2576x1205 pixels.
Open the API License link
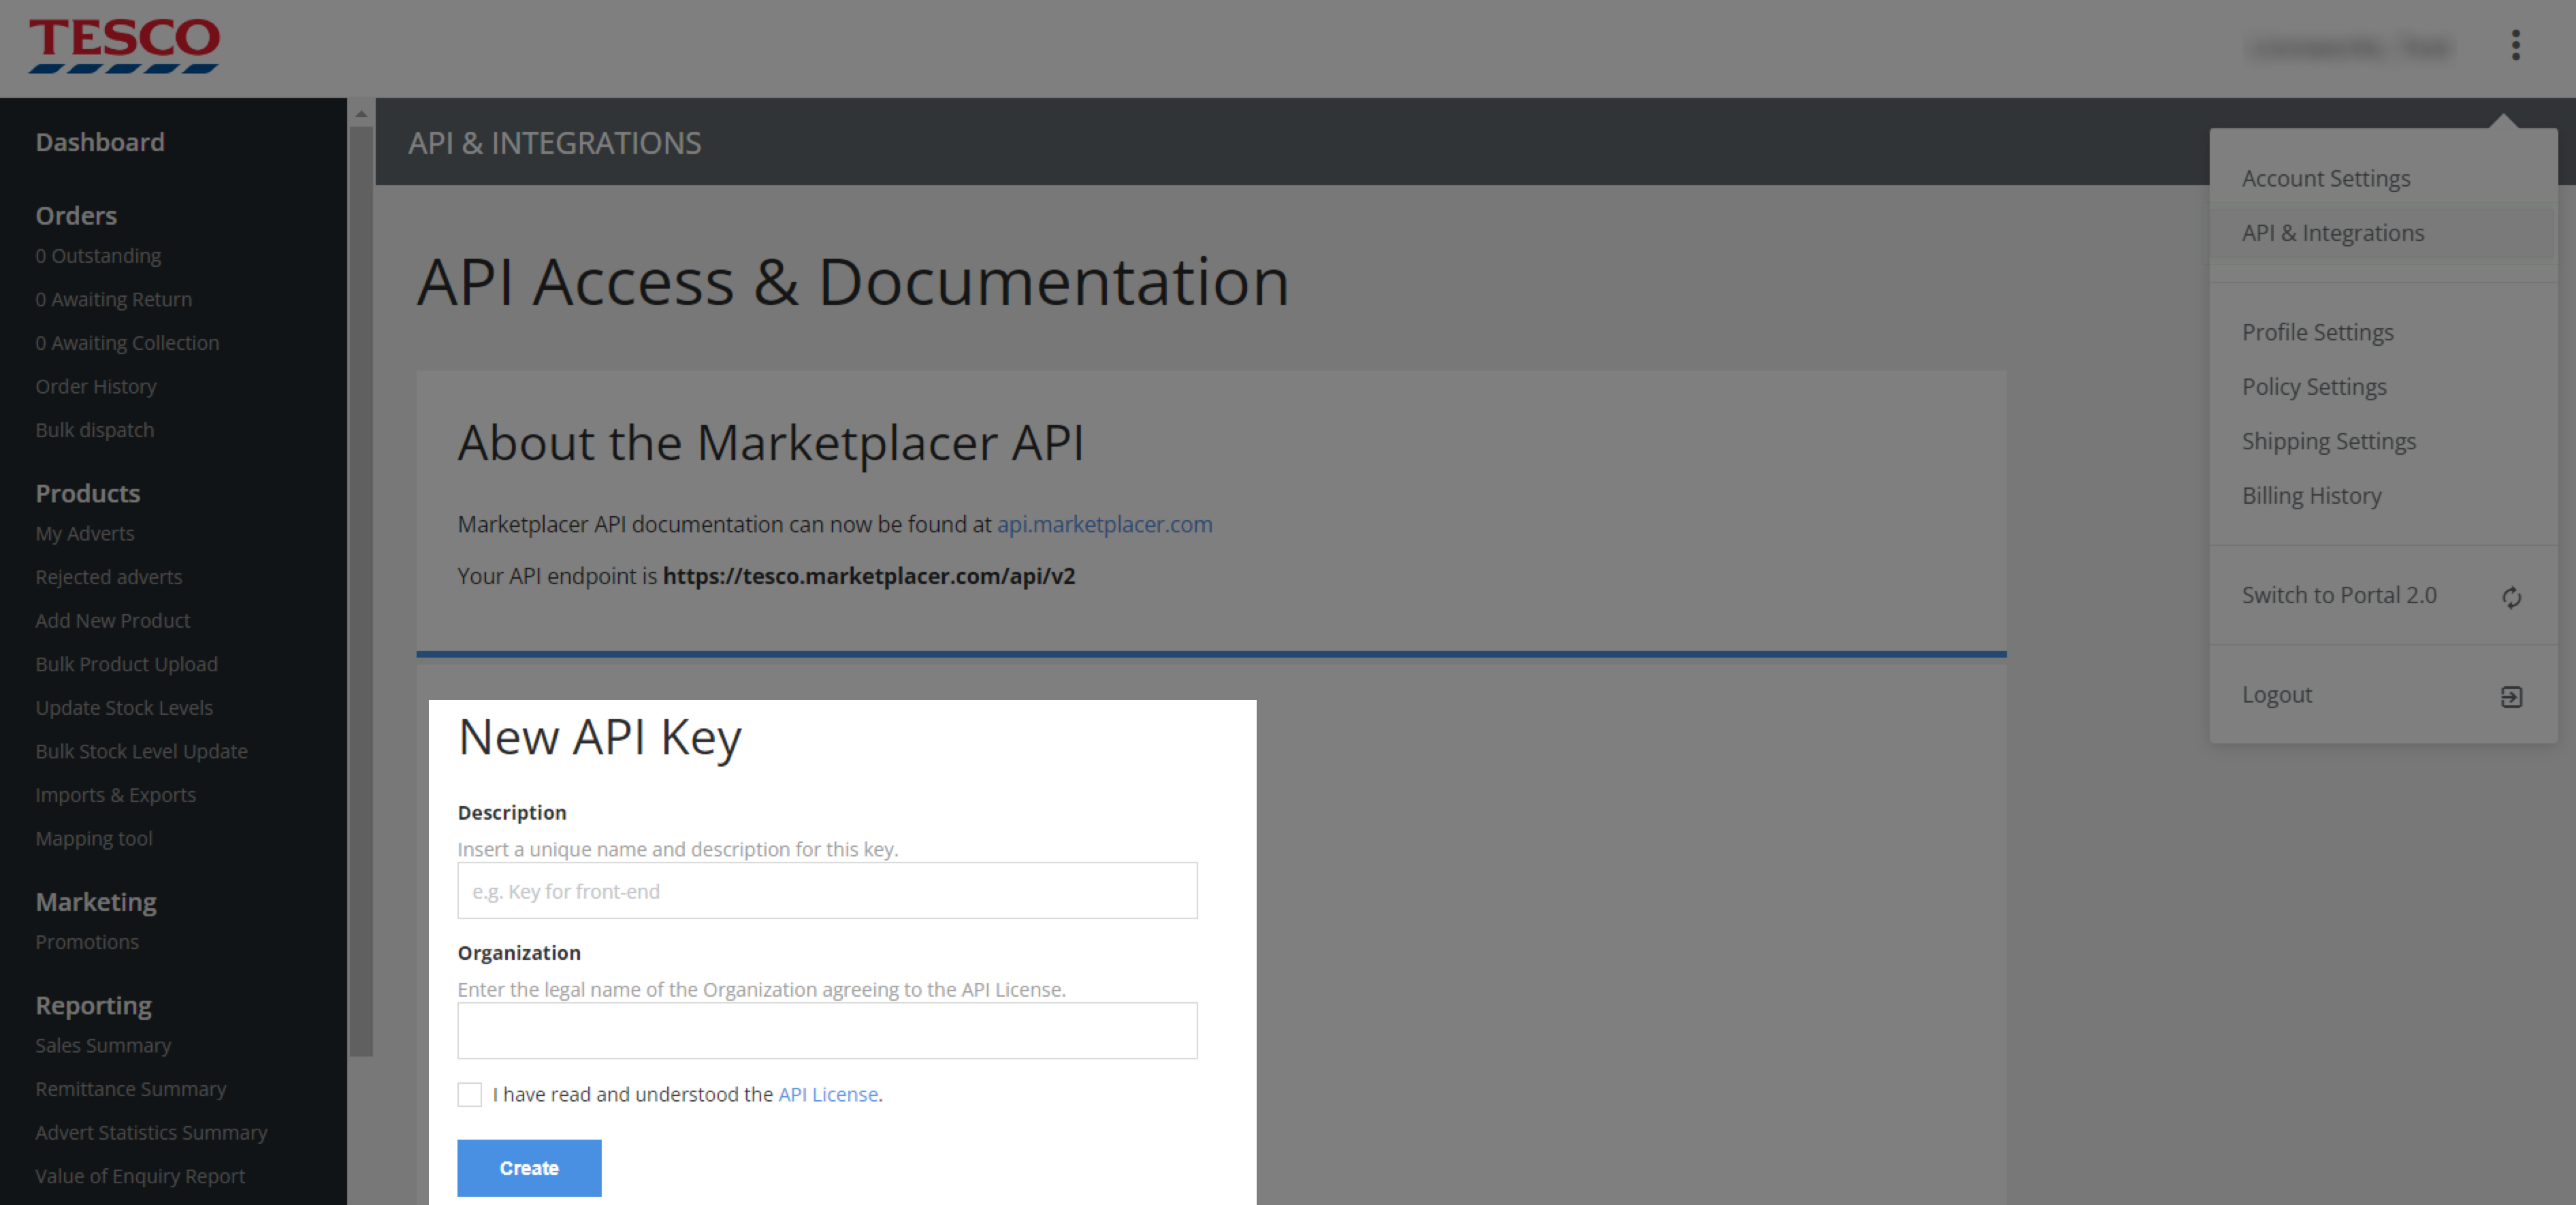pos(828,1094)
